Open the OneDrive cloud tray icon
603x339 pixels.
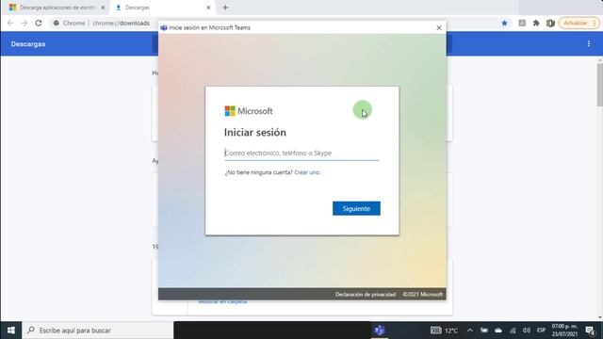click(498, 331)
